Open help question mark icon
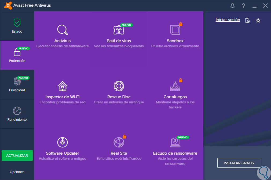This screenshot has height=180, width=271. 243,6
